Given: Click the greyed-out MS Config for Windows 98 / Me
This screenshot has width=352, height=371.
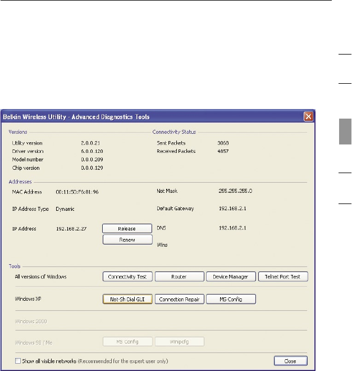Looking at the screenshot, I should (128, 341).
